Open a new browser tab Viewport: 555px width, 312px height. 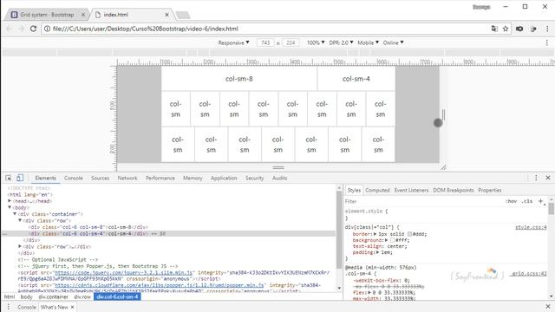point(183,15)
